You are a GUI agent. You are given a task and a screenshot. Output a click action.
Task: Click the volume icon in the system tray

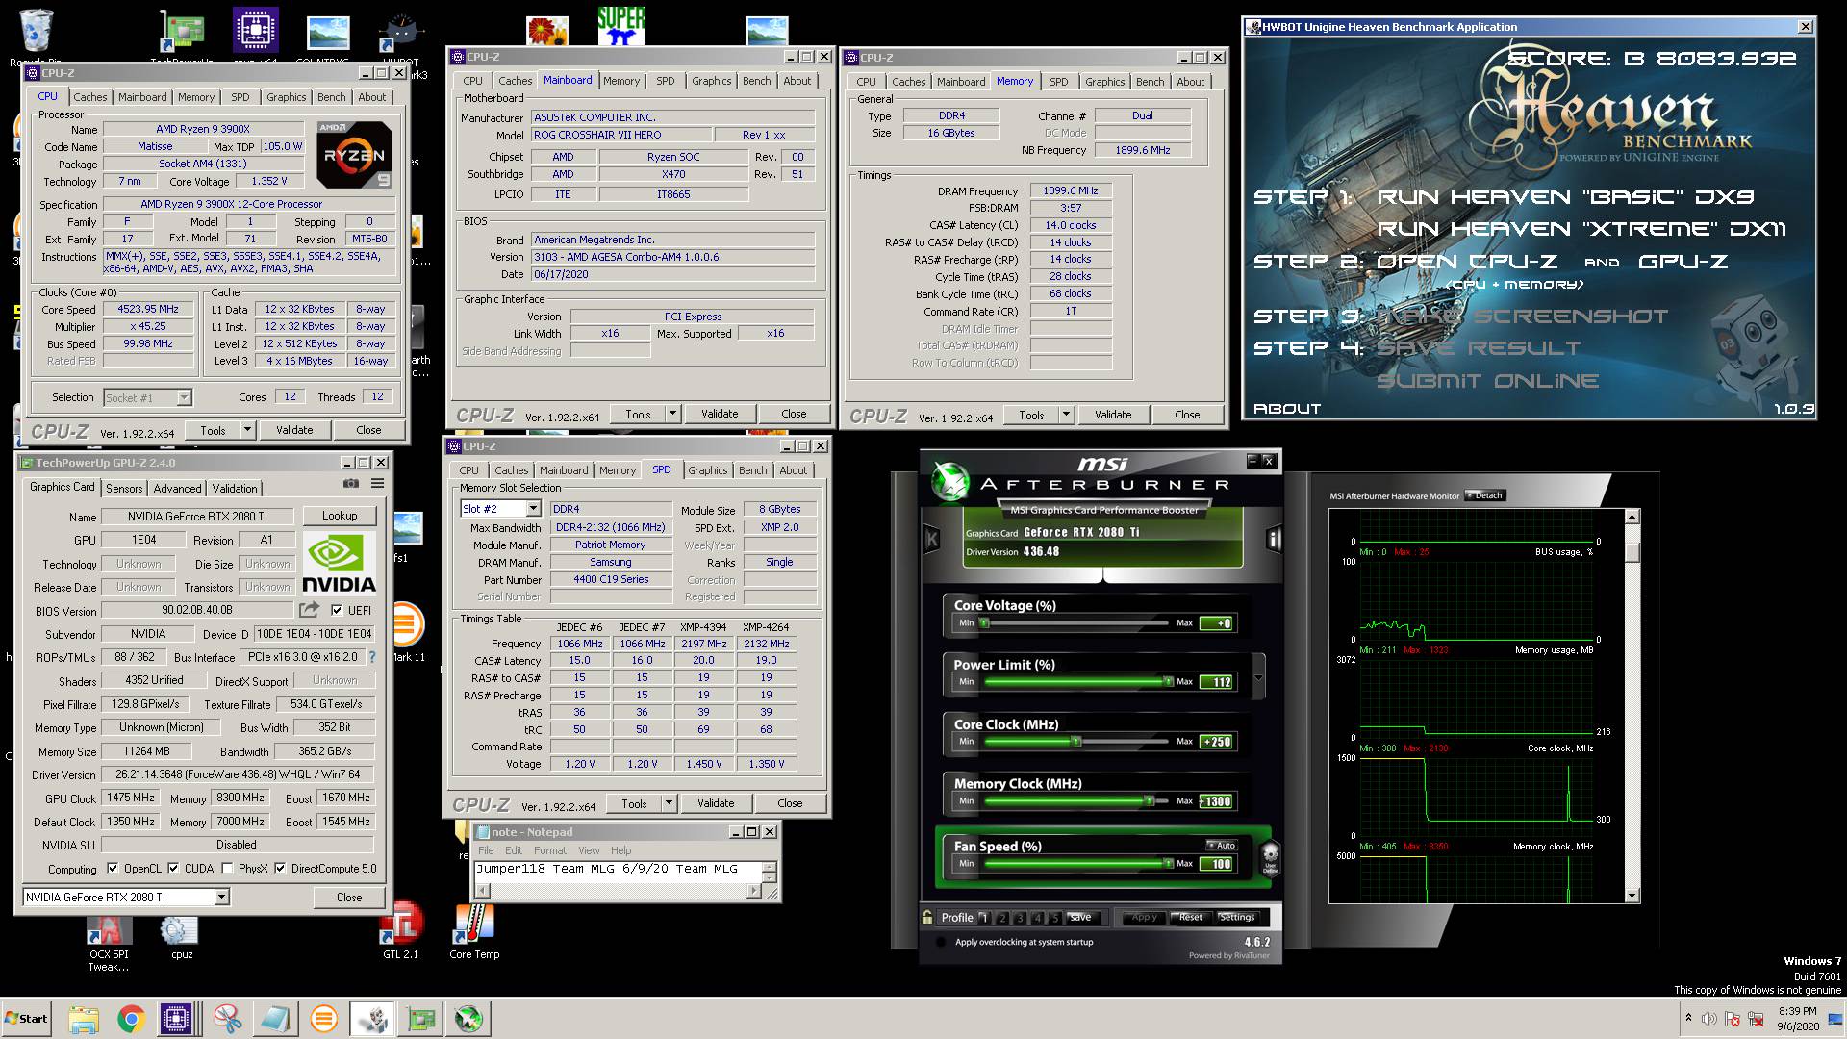1708,1019
